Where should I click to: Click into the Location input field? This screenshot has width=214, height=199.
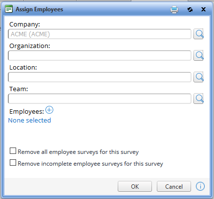(100, 77)
